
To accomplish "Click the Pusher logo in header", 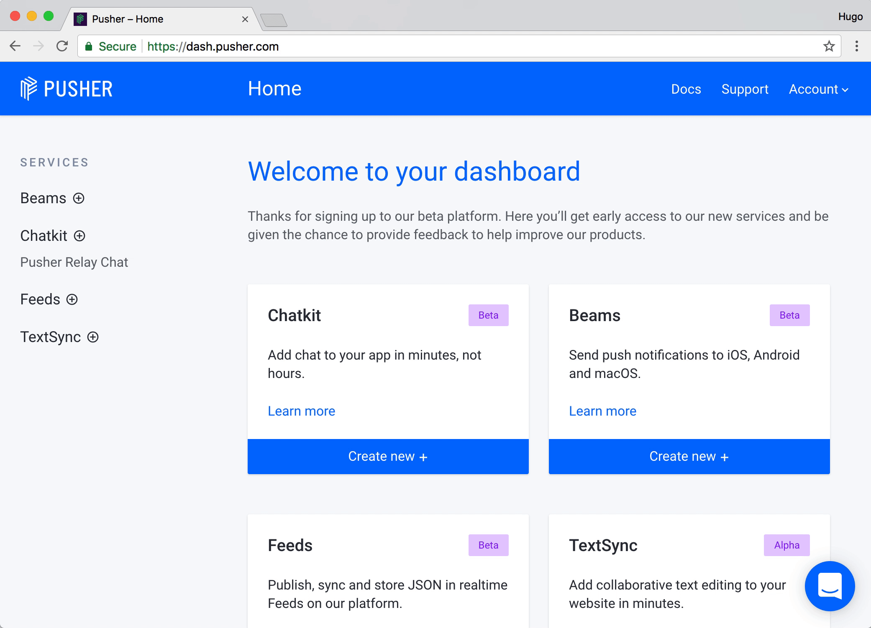I will (x=67, y=89).
